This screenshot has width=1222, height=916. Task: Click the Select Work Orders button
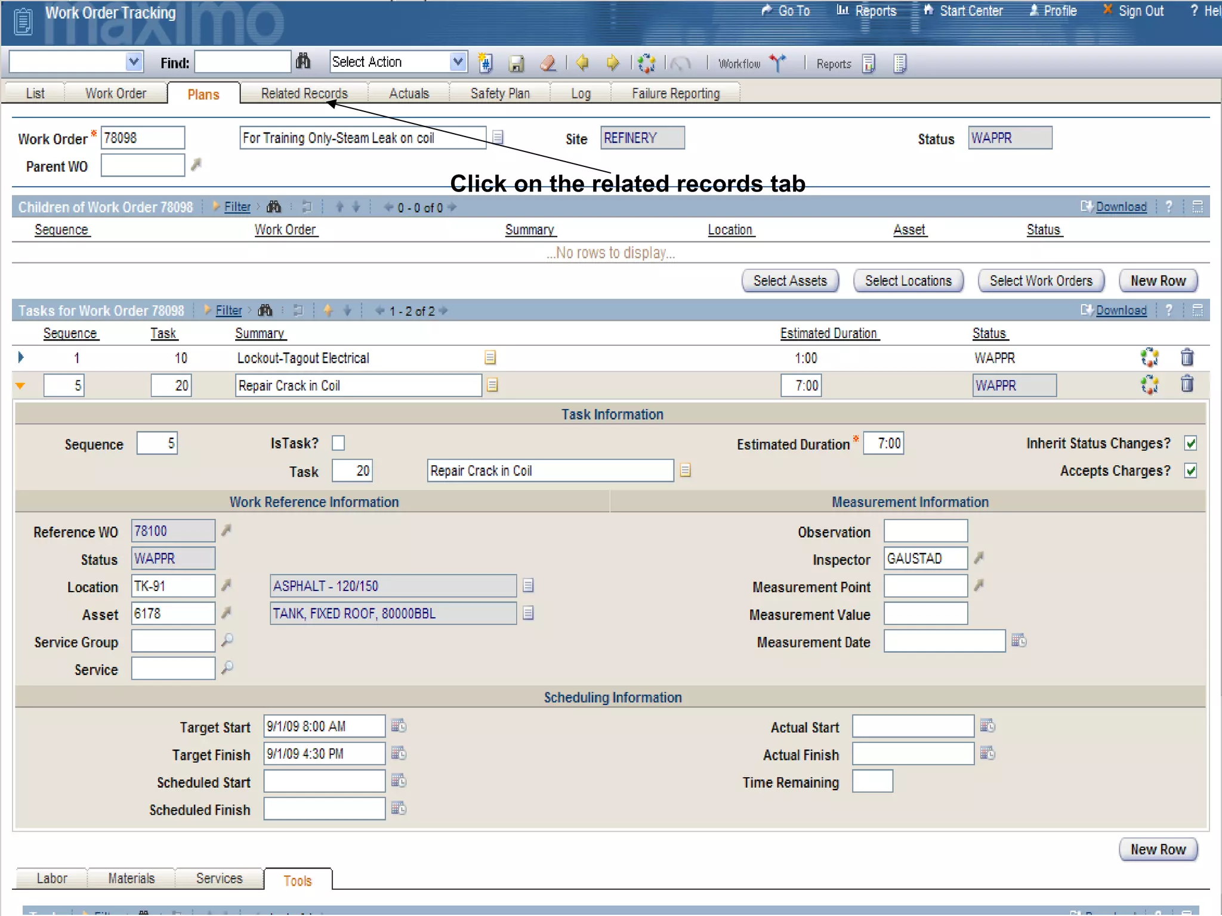coord(1041,281)
